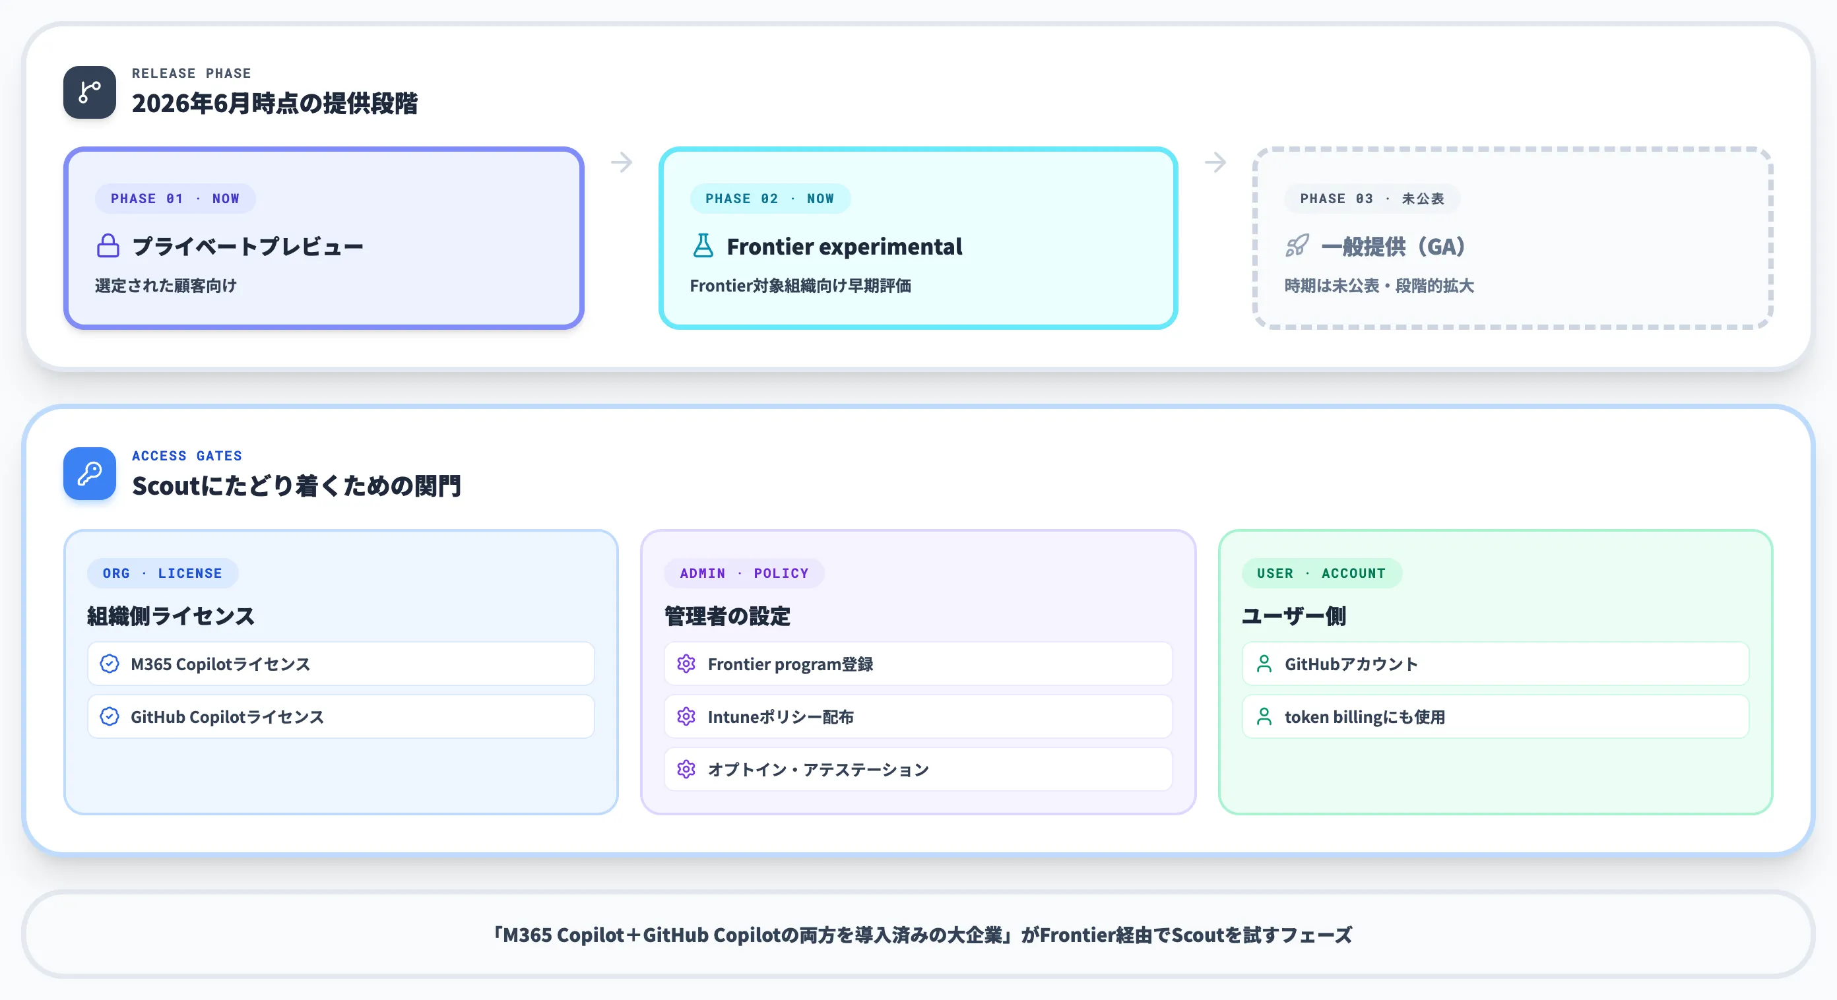Image resolution: width=1837 pixels, height=1000 pixels.
Task: Click the ORG · LICENSE tag
Action: tap(162, 573)
